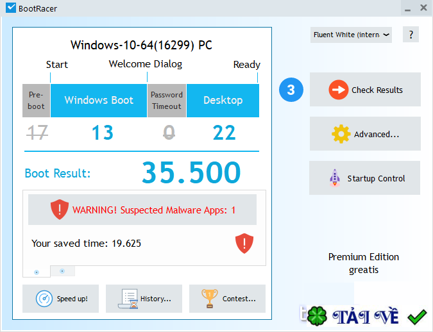The height and width of the screenshot is (332, 433).
Task: Click the Boot Result value 35.500
Action: (x=191, y=173)
